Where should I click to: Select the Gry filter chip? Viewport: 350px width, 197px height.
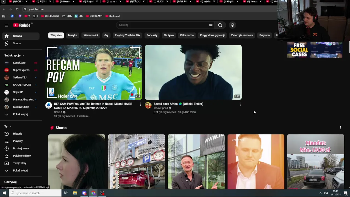click(x=106, y=35)
